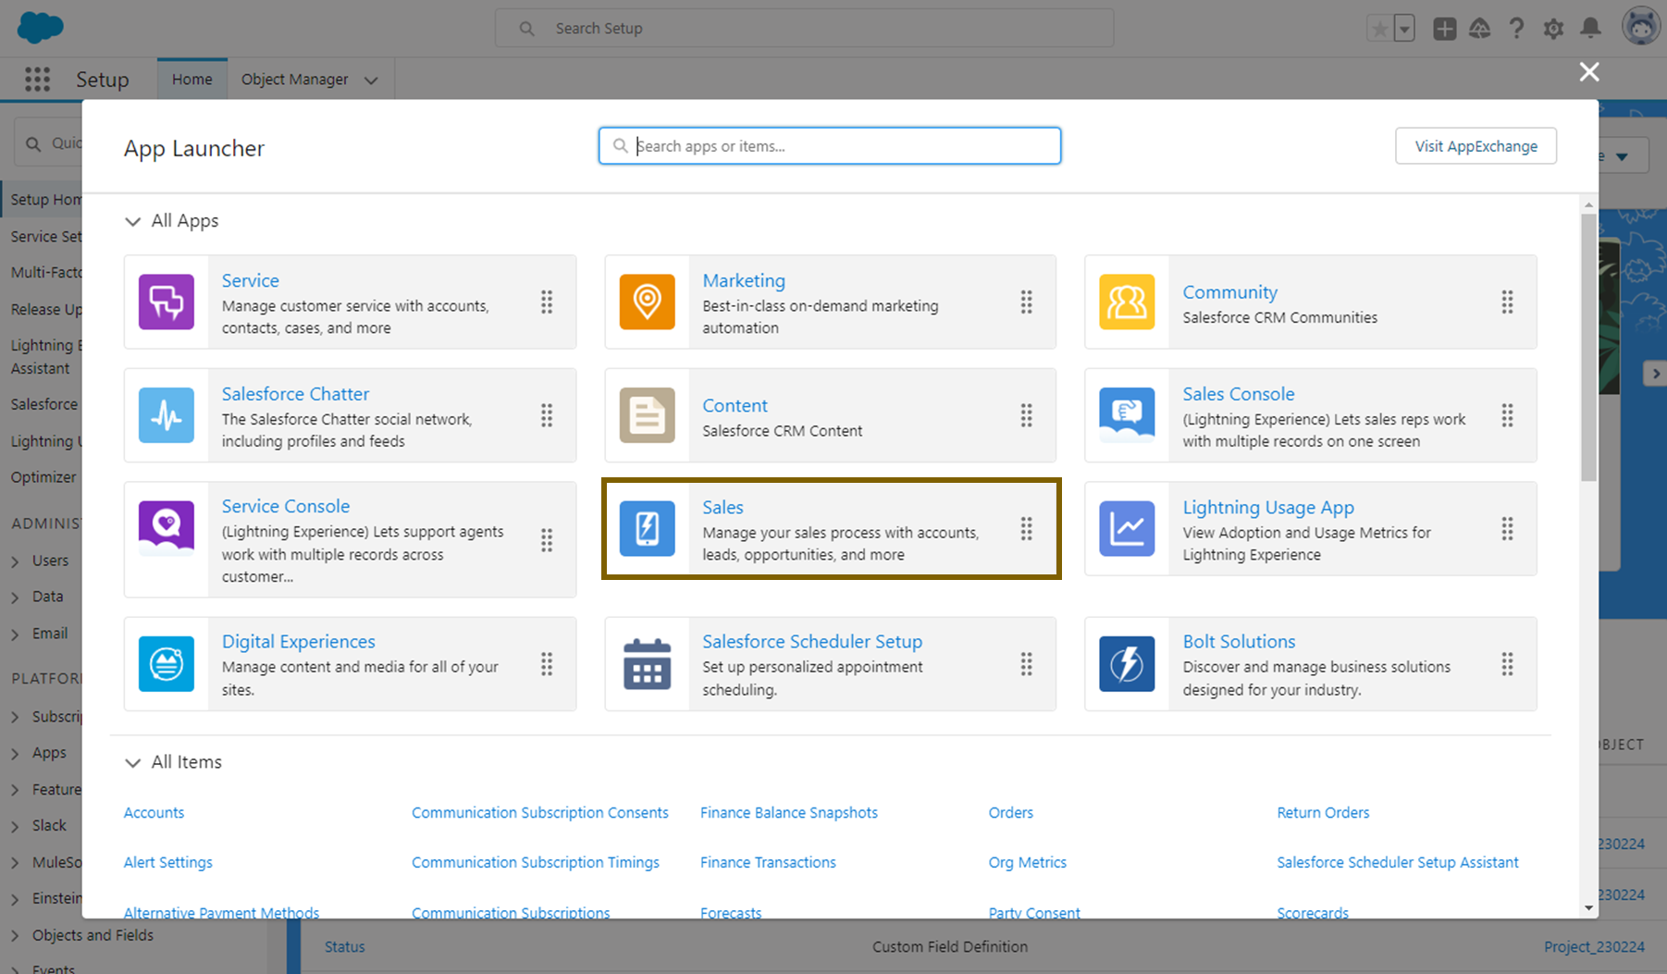Open the Service Console title link
Viewport: 1667px width, 974px height.
coord(285,506)
